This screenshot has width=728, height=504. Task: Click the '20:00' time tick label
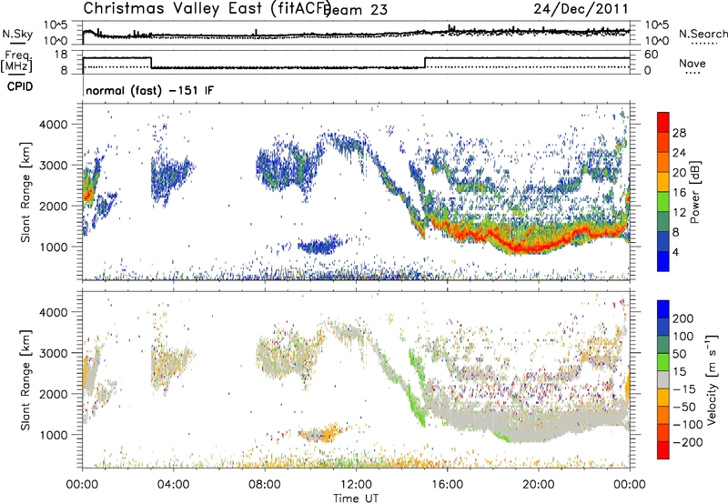point(539,485)
